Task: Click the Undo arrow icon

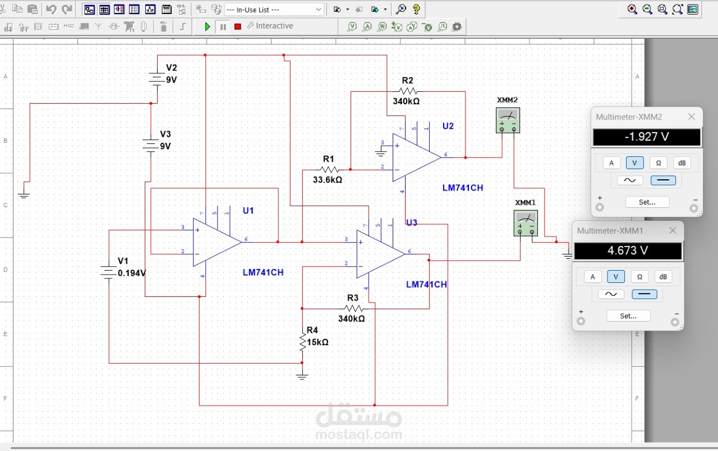Action: tap(51, 9)
